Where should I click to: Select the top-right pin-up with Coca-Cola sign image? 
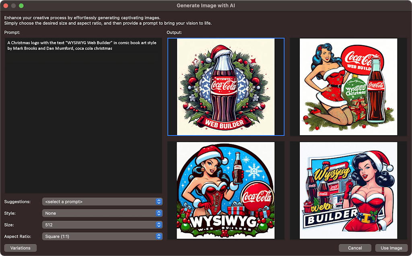[x=348, y=87]
